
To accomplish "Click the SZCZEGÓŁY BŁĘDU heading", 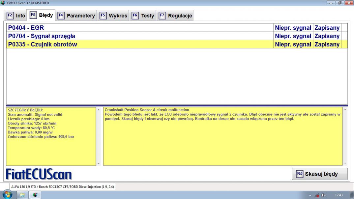I will coord(25,110).
